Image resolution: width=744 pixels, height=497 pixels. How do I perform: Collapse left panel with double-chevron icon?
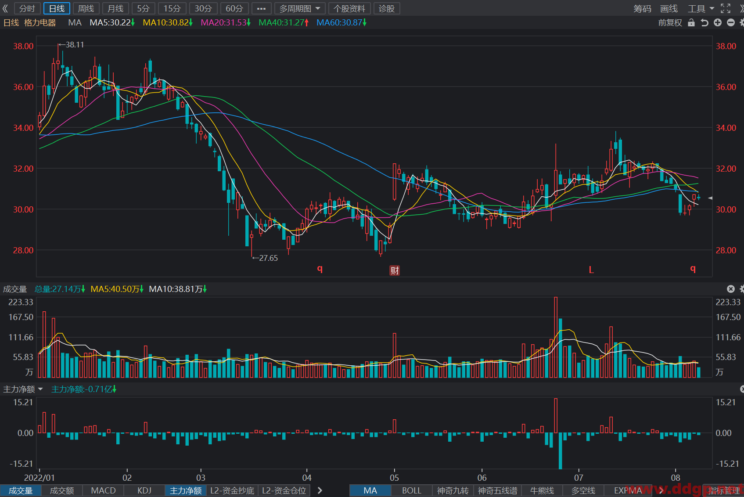click(x=5, y=8)
